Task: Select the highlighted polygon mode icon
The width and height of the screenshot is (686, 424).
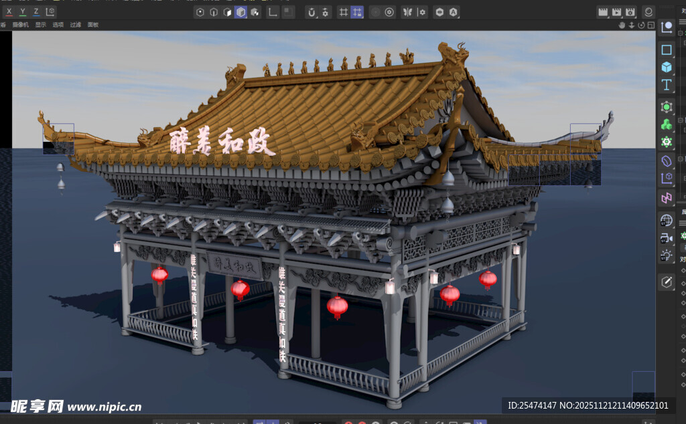Action: coord(243,12)
